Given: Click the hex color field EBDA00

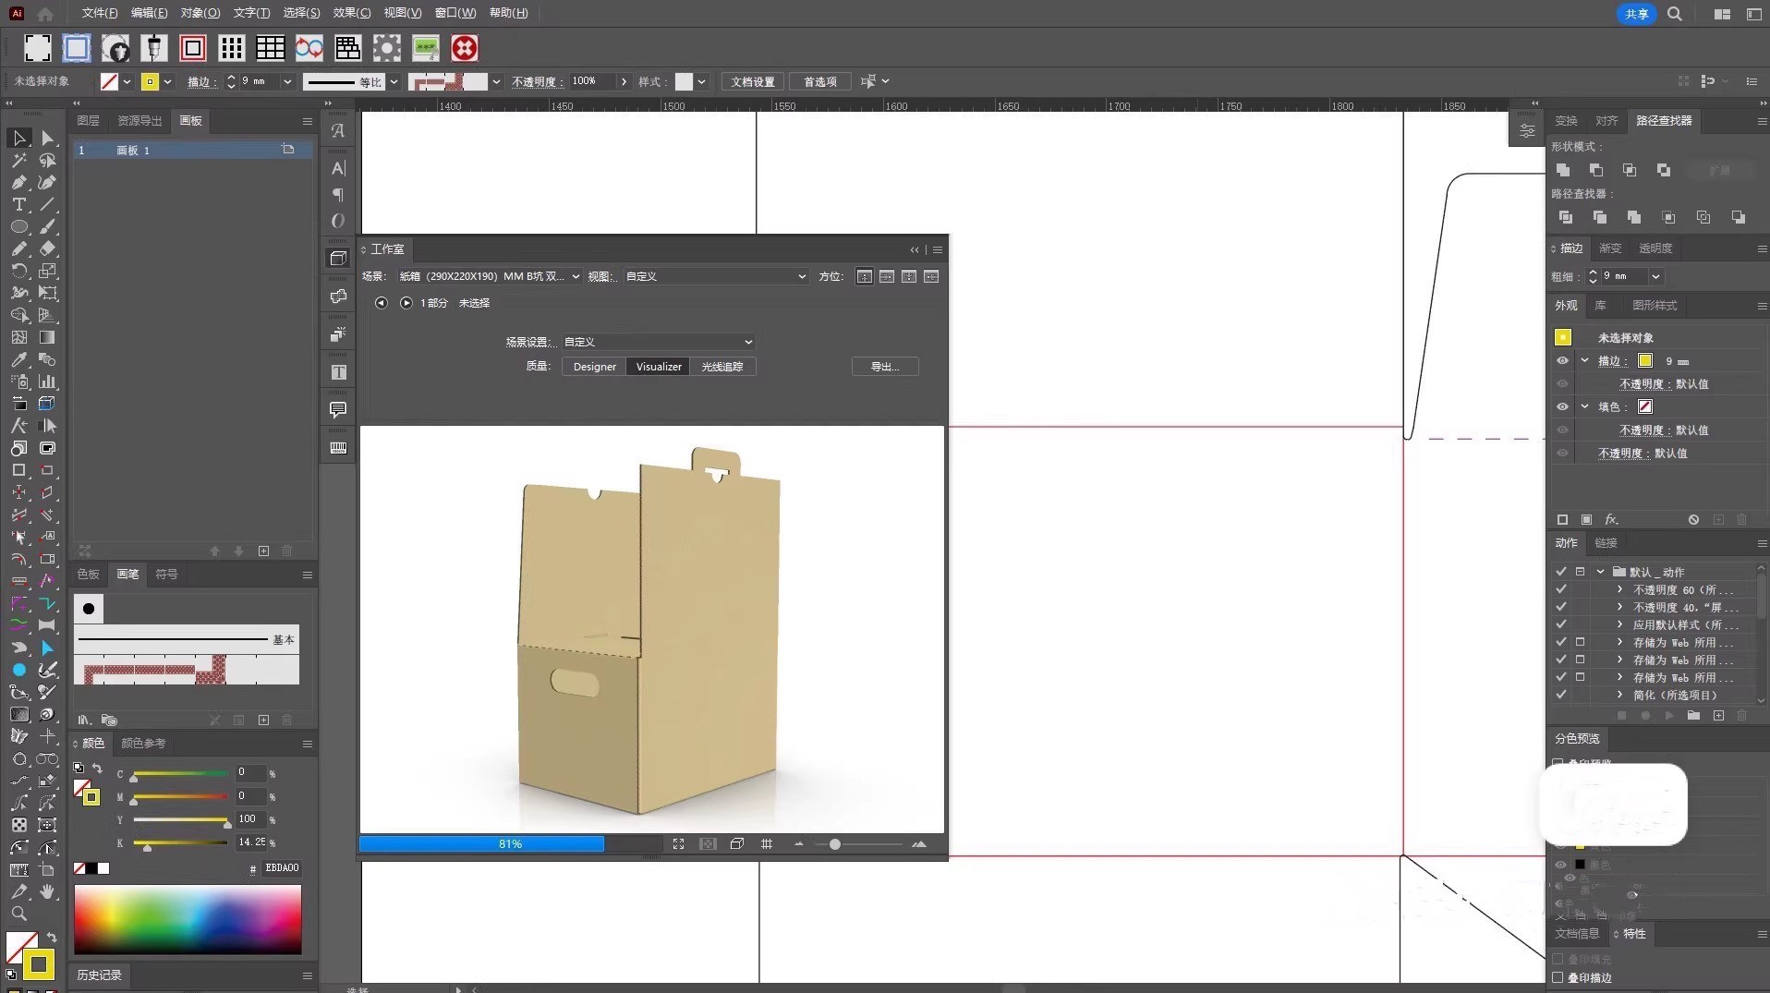Looking at the screenshot, I should pyautogui.click(x=282, y=868).
